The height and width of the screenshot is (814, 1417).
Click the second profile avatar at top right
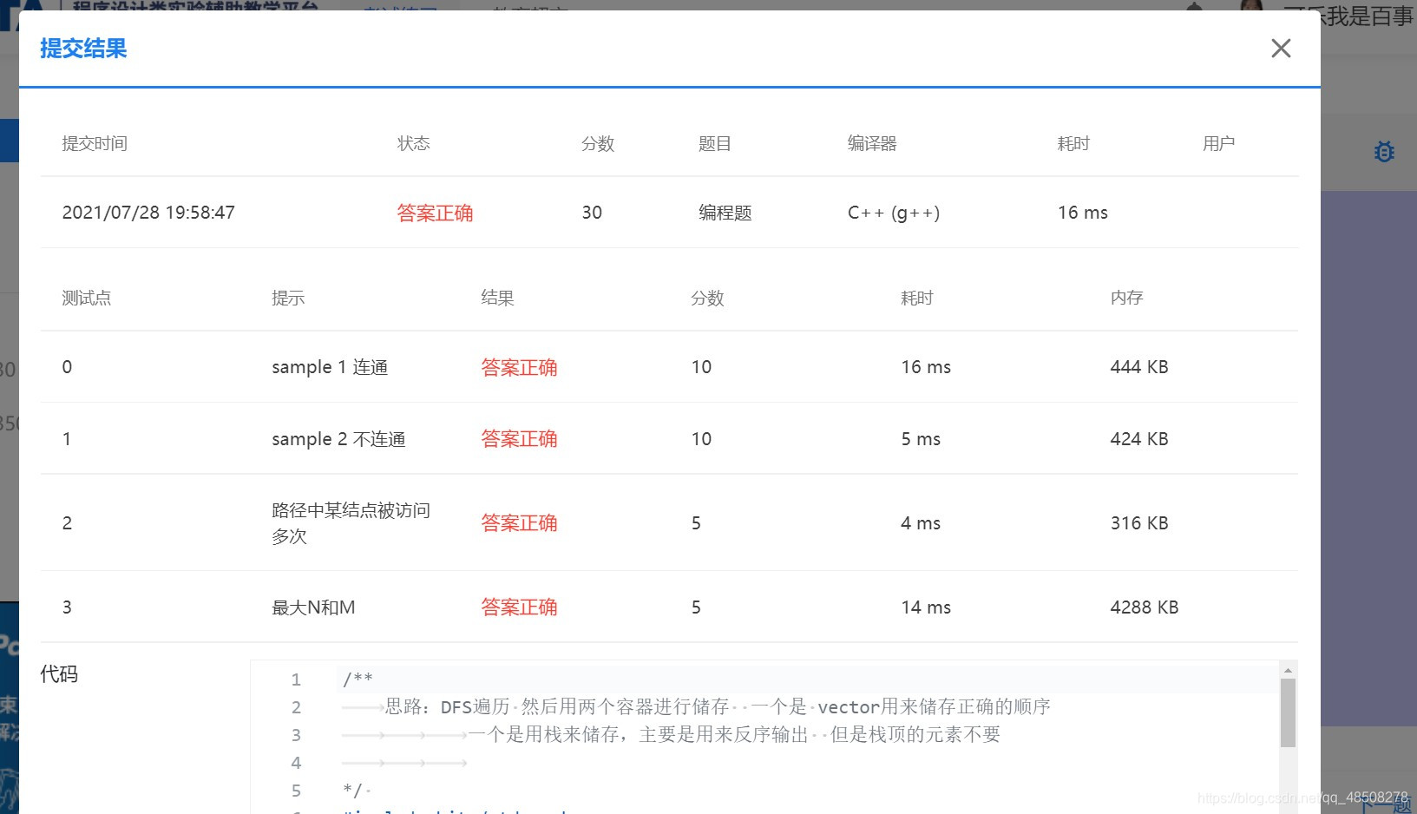(1250, 9)
